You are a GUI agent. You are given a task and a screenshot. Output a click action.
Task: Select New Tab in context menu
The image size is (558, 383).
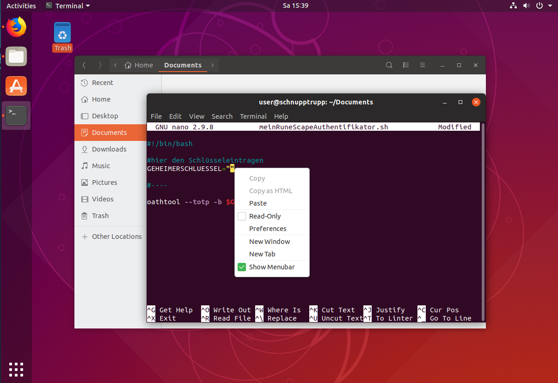click(x=262, y=254)
